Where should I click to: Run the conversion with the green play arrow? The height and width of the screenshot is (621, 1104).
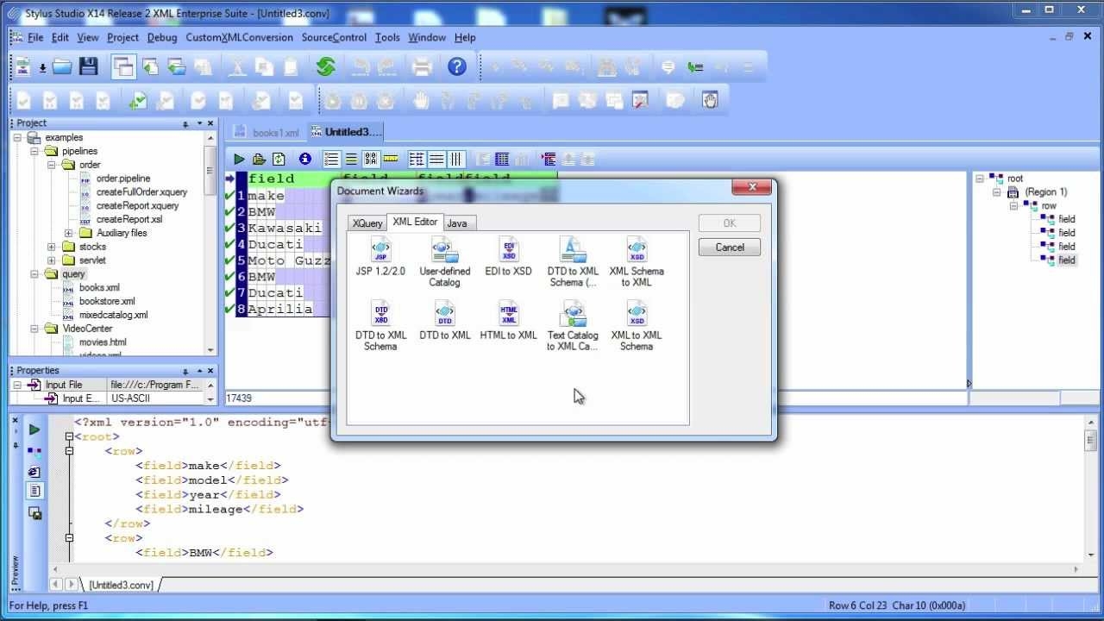pos(239,159)
